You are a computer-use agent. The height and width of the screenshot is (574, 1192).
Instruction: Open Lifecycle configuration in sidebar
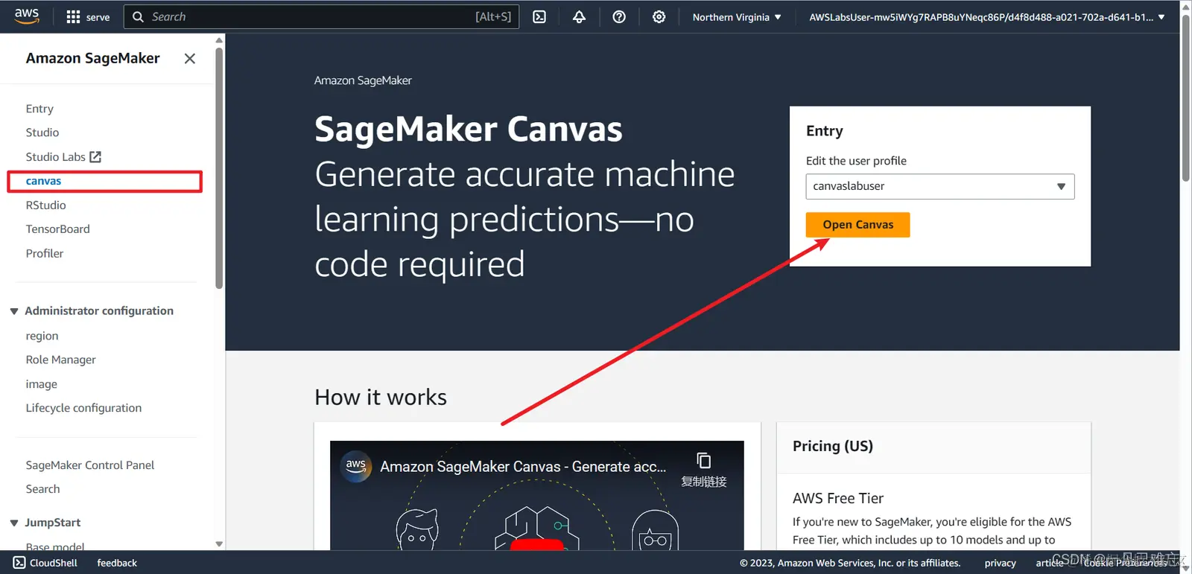click(x=83, y=408)
